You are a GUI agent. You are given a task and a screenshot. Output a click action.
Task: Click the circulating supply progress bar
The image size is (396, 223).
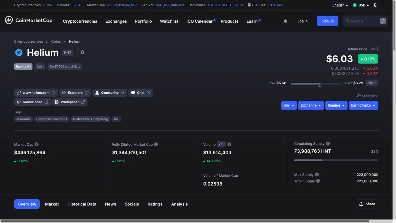point(336,160)
